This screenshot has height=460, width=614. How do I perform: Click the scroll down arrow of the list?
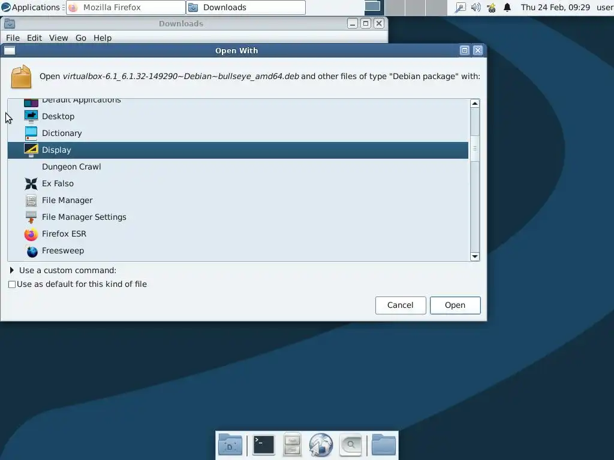click(475, 256)
